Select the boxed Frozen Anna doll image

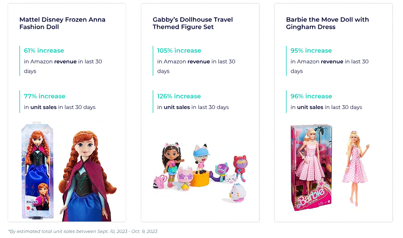click(37, 170)
